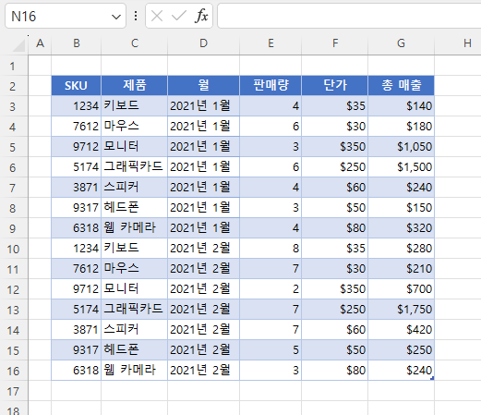The width and height of the screenshot is (481, 415).
Task: Select 스피커 cell in row 7
Action: [x=135, y=188]
